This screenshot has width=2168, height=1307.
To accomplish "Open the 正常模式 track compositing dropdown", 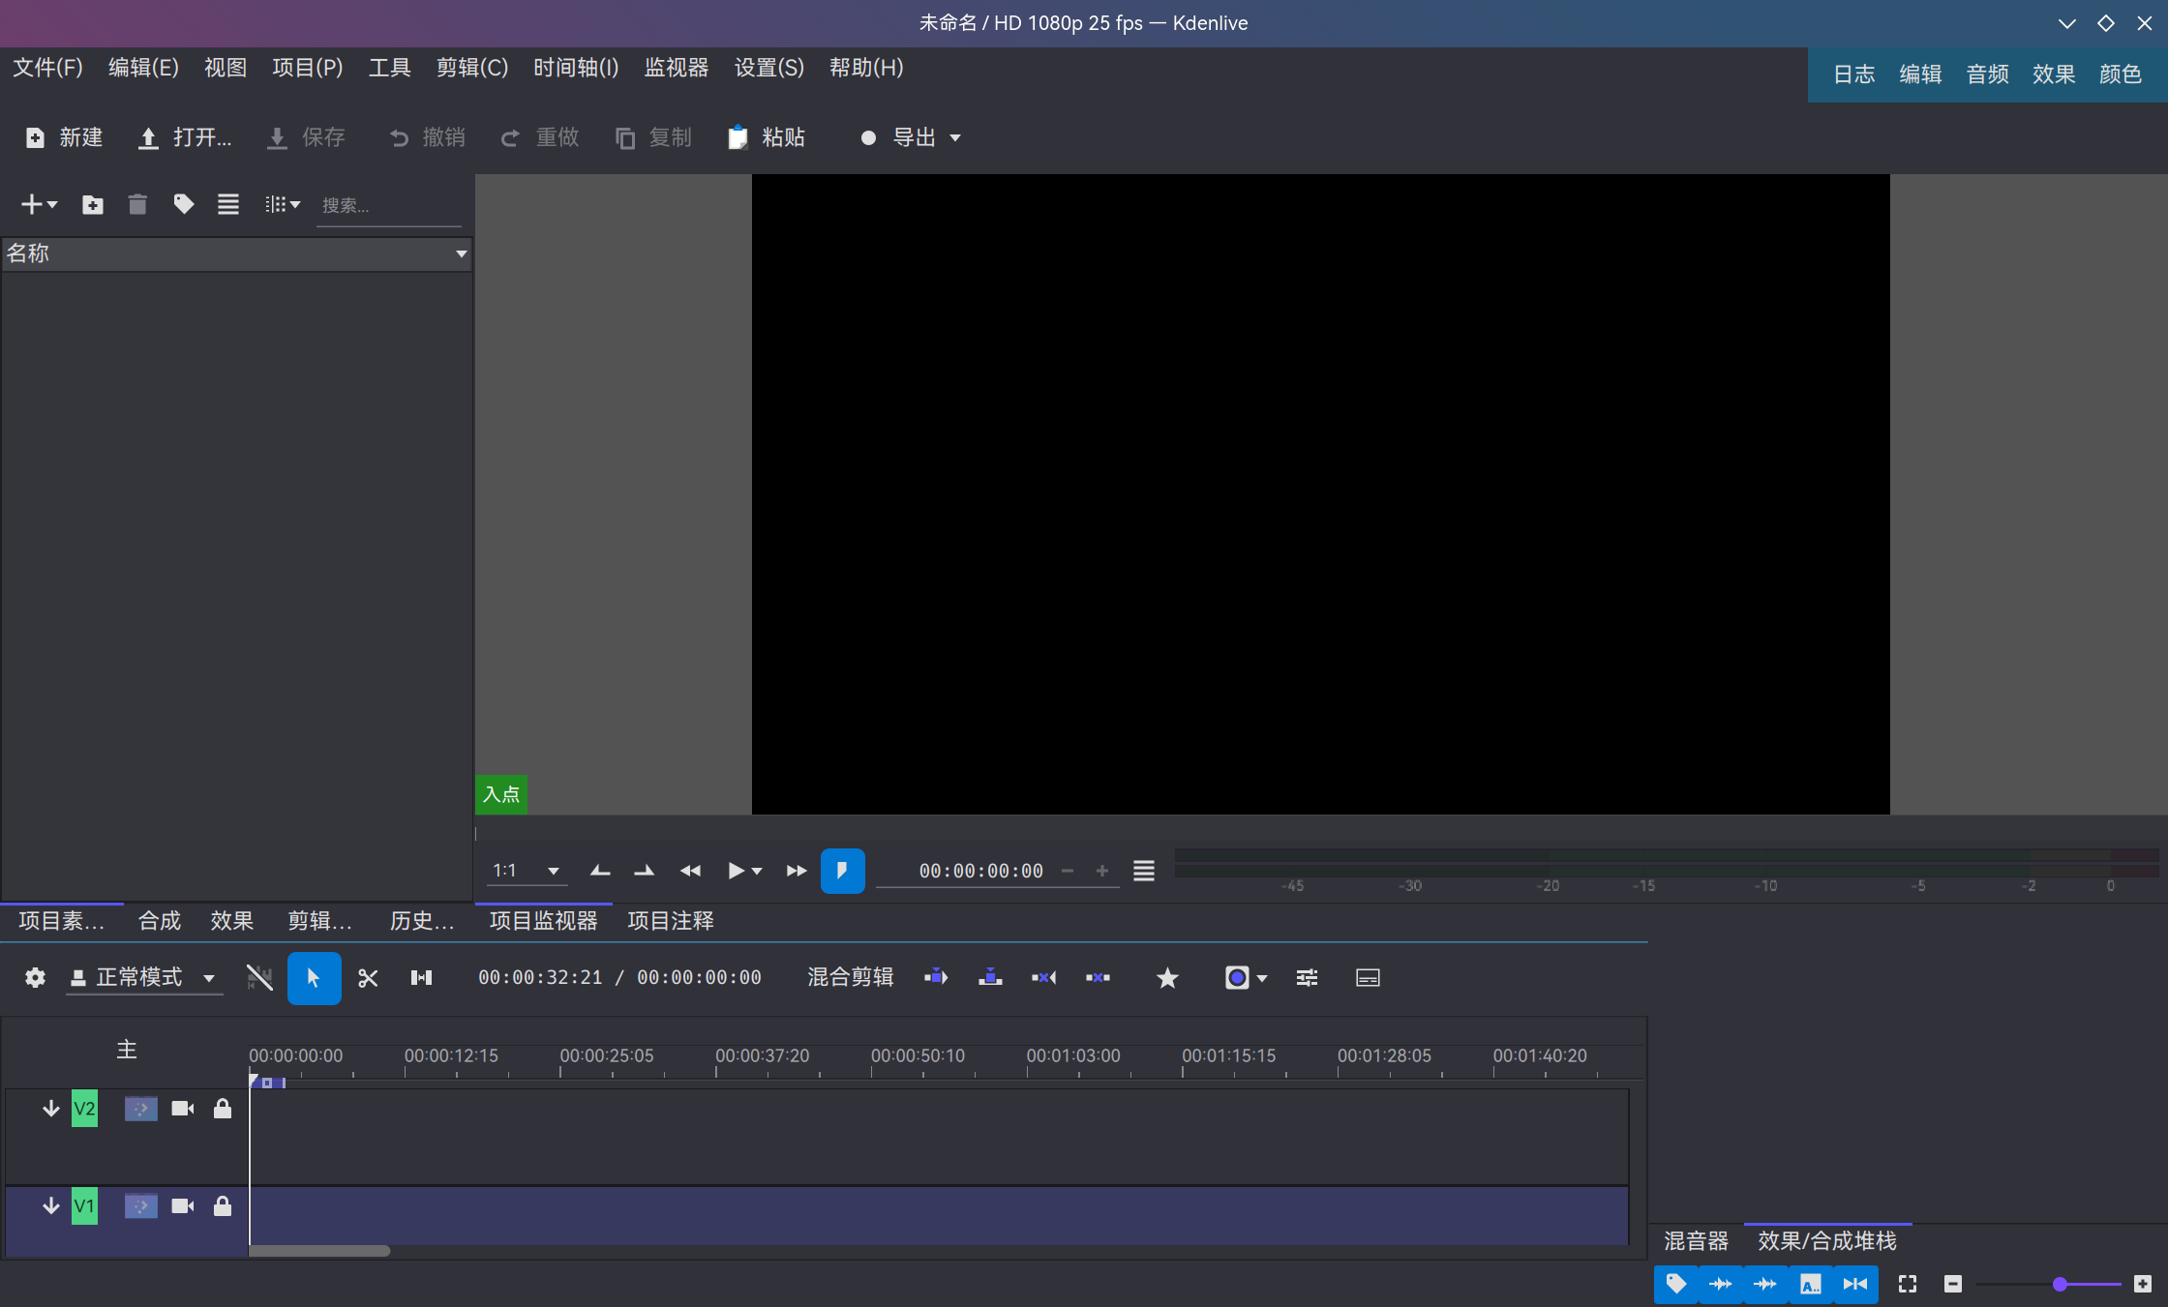I will pyautogui.click(x=143, y=978).
